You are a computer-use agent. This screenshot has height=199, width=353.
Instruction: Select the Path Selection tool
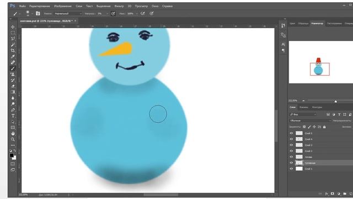tap(13, 122)
